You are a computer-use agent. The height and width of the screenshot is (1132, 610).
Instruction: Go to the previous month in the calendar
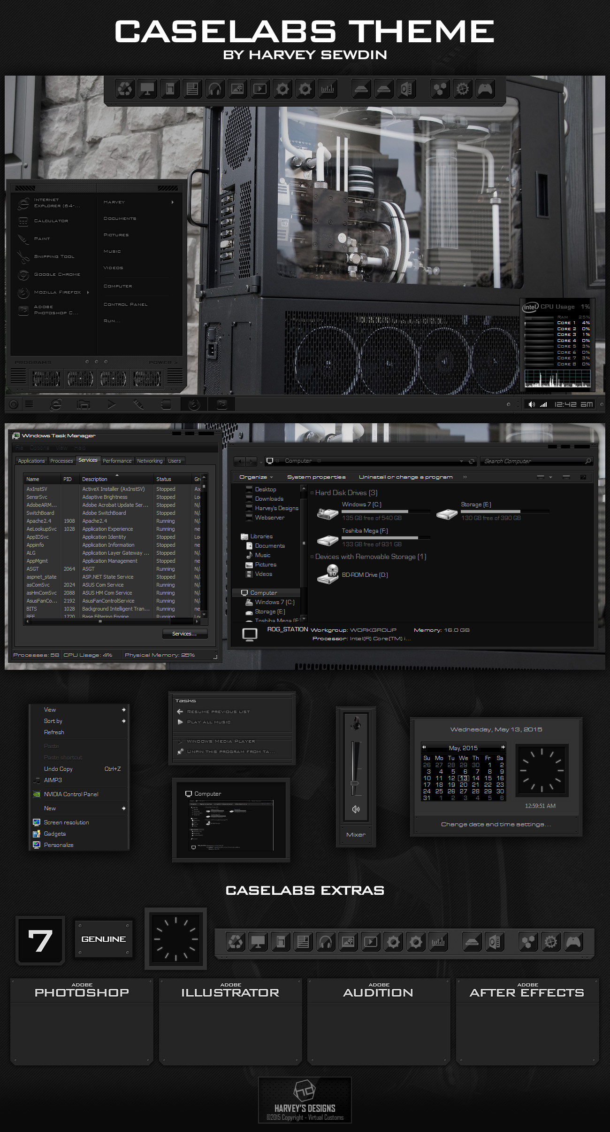[x=424, y=747]
